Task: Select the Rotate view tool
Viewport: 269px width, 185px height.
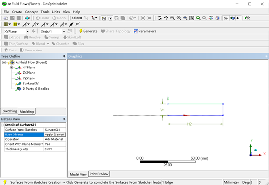Action: [160, 18]
